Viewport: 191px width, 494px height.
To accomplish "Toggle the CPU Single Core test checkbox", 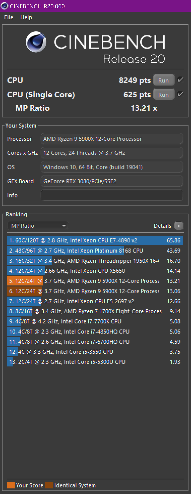I will coord(180,94).
